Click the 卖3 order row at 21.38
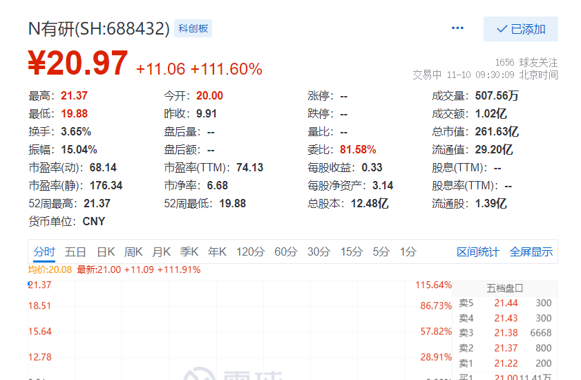This screenshot has width=581, height=380. 505,333
